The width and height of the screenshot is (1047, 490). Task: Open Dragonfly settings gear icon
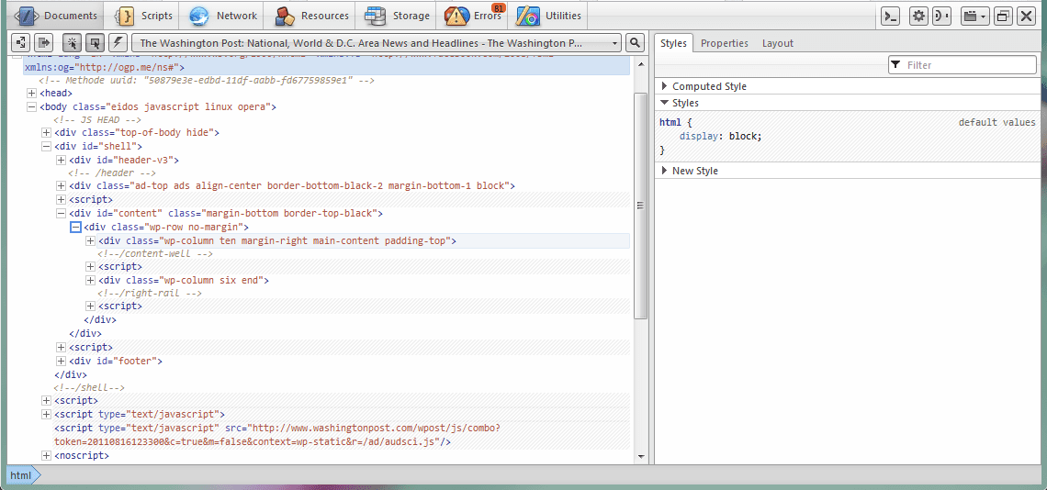tap(918, 16)
